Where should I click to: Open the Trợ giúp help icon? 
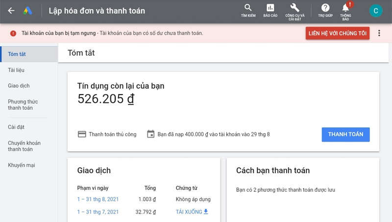(x=325, y=8)
